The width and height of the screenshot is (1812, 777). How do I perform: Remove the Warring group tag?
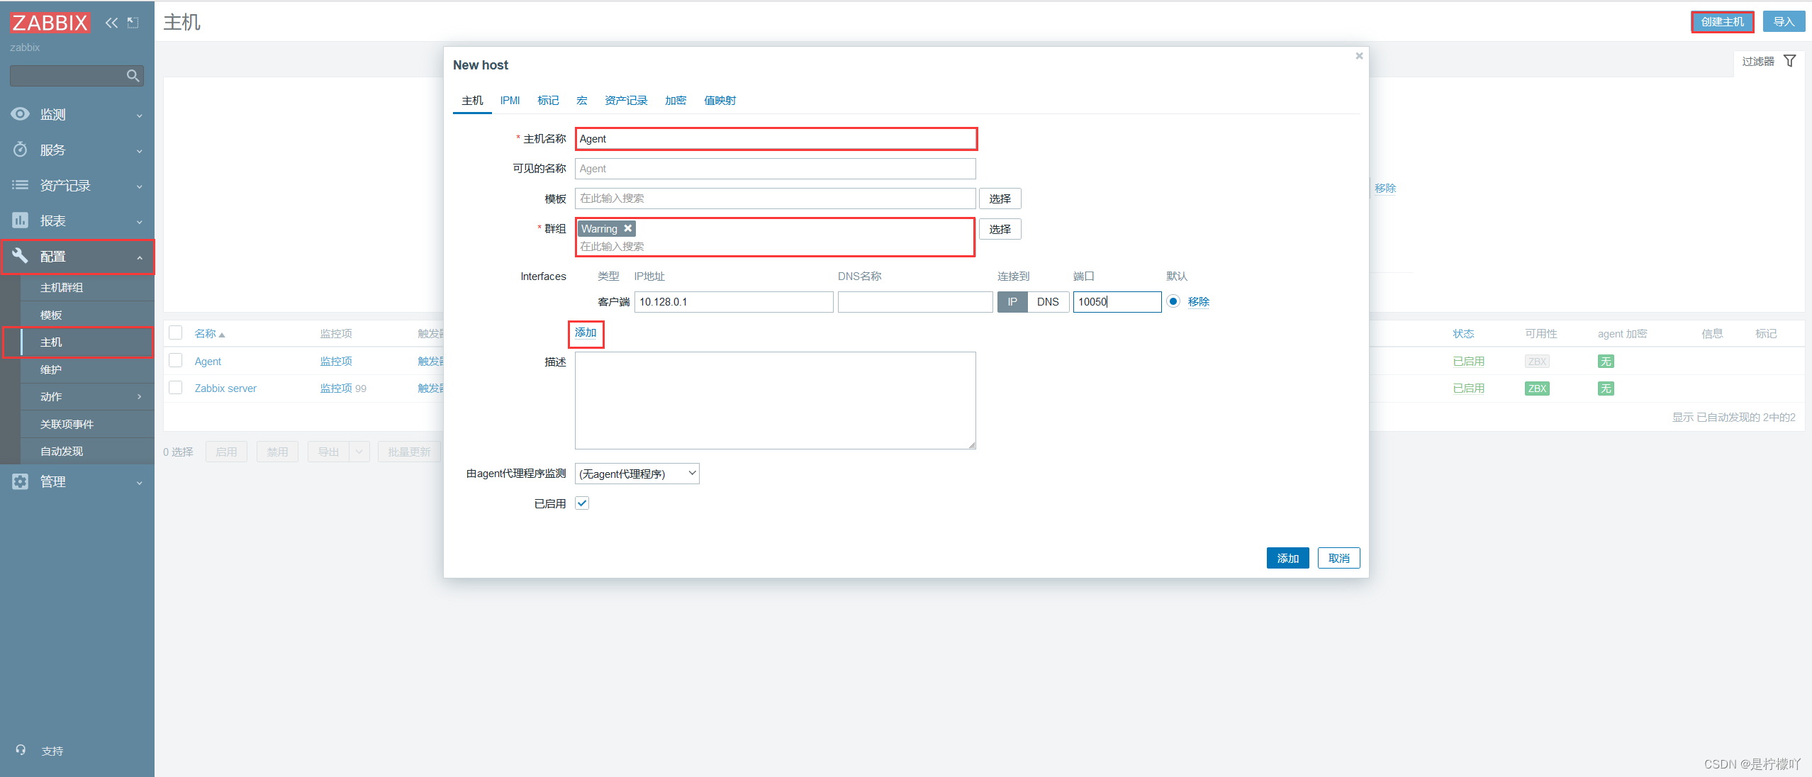pyautogui.click(x=627, y=228)
